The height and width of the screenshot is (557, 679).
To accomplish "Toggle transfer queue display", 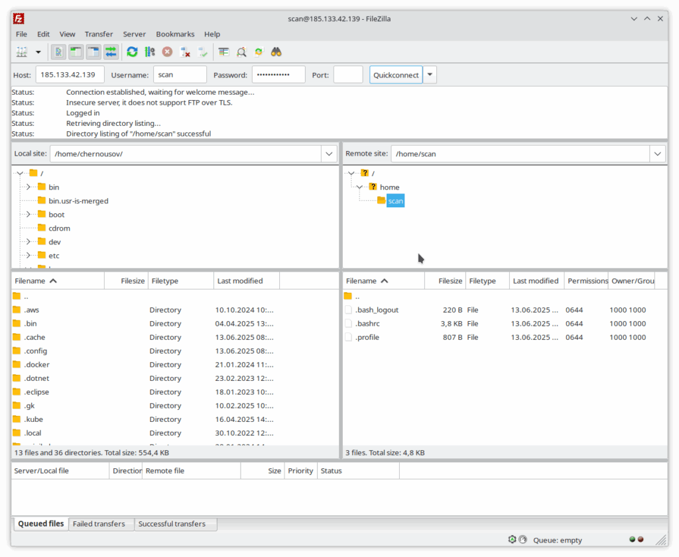I will point(111,52).
